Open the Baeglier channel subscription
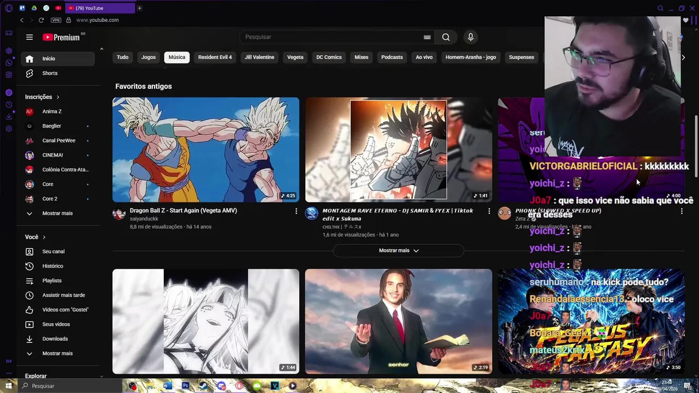 click(x=58, y=126)
